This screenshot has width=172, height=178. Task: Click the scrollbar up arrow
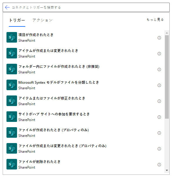point(167,33)
